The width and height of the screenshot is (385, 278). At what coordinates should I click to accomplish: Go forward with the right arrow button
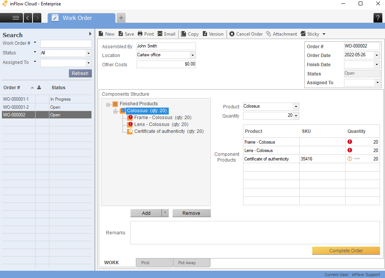click(37, 18)
